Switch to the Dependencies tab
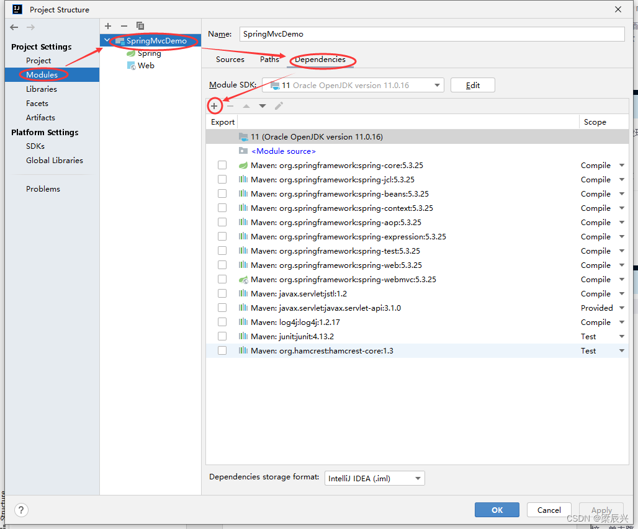Viewport: 638px width, 529px height. [x=320, y=60]
